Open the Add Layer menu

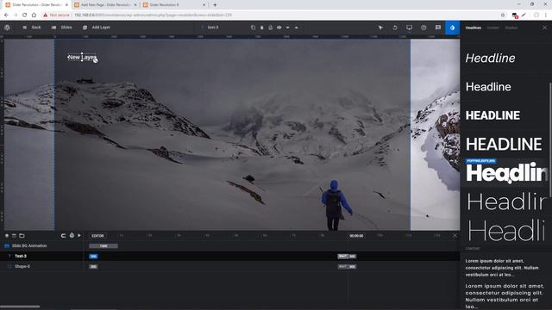pyautogui.click(x=97, y=28)
